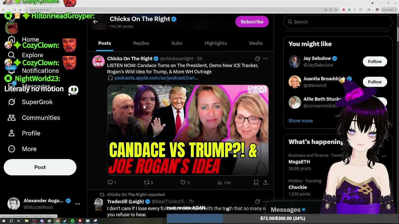Click the @chicksonright handle on the post
Image resolution: width=399 pixels, height=224 pixels.
[176, 58]
